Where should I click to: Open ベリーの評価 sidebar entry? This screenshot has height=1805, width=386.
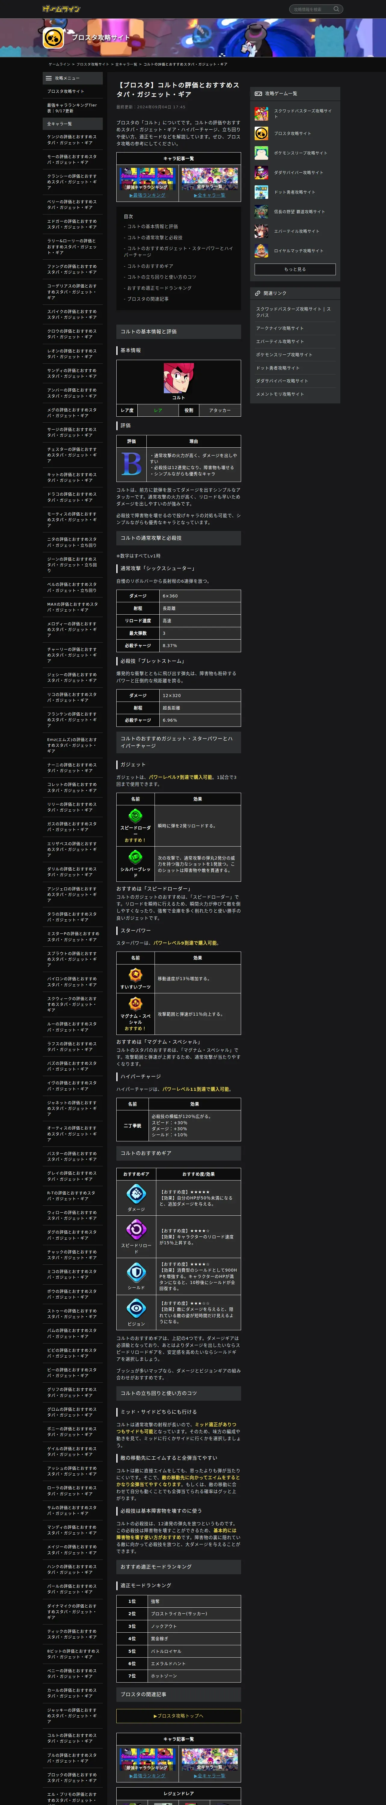[x=73, y=204]
